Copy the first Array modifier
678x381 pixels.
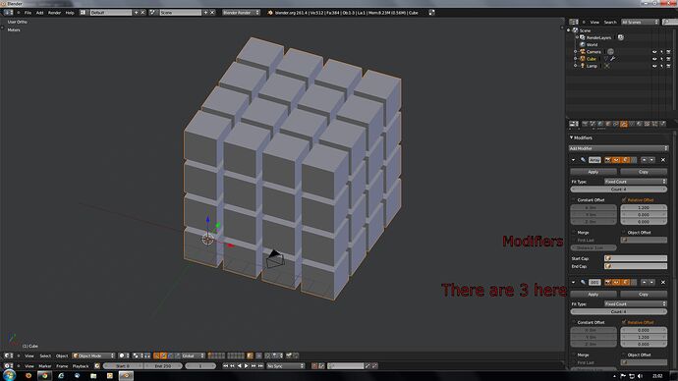pos(644,172)
